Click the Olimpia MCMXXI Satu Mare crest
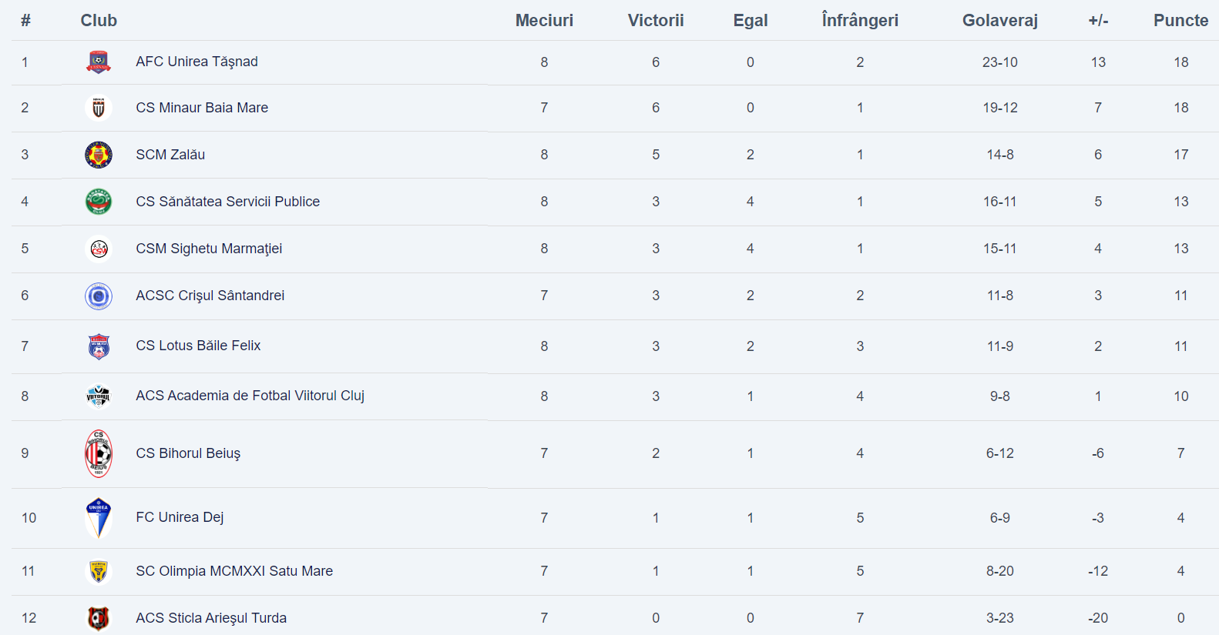Viewport: 1219px width, 635px height. click(x=99, y=571)
